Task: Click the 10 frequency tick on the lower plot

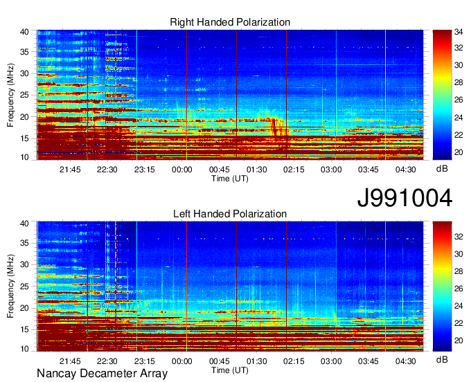Action: (24, 349)
